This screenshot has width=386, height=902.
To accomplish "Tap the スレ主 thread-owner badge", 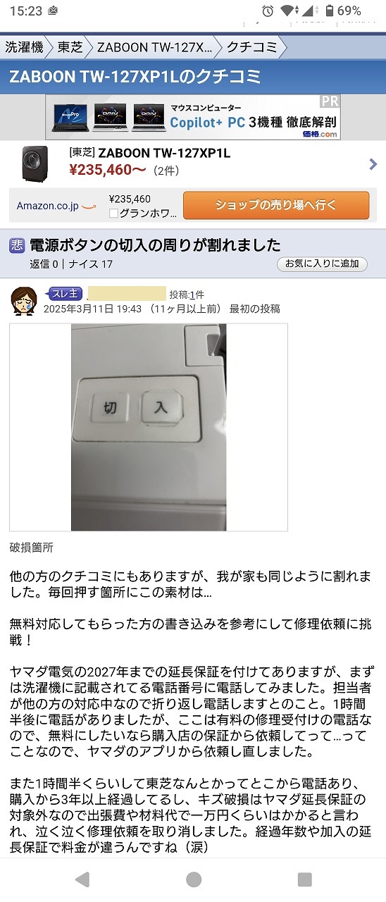I will coord(65,294).
